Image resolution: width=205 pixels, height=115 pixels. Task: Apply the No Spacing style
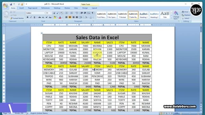tap(112, 15)
